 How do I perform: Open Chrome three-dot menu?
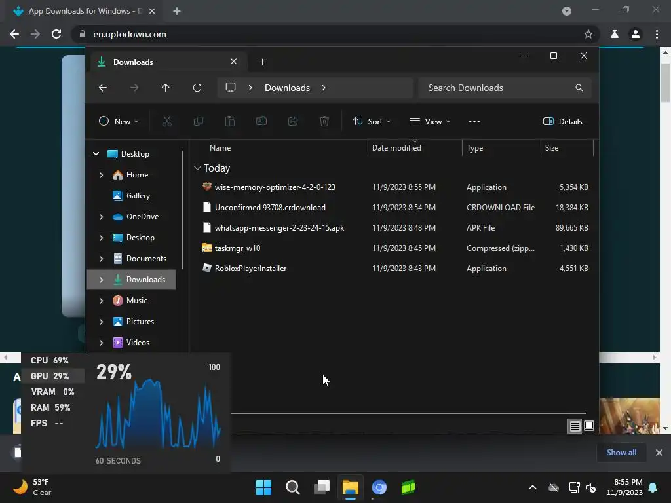[x=657, y=34]
